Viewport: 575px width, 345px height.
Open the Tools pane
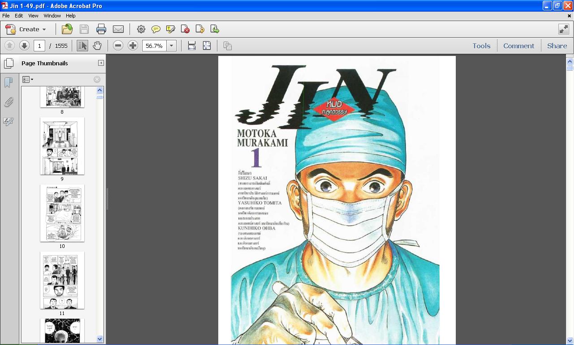coord(481,46)
